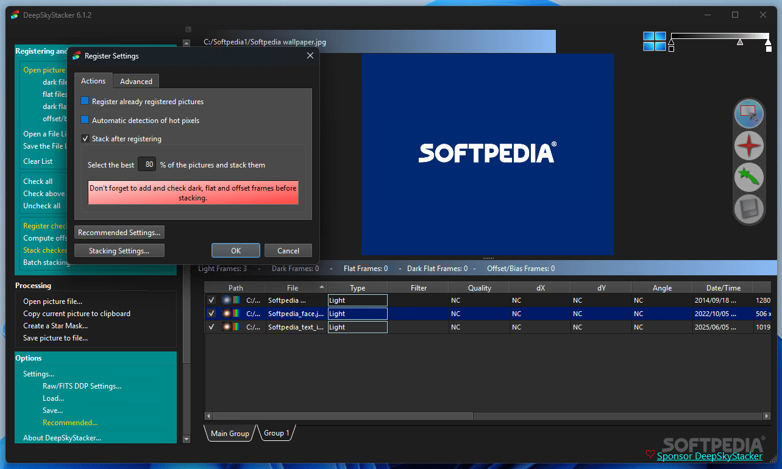
Task: Click the sort arrow on the File column
Action: [x=322, y=287]
